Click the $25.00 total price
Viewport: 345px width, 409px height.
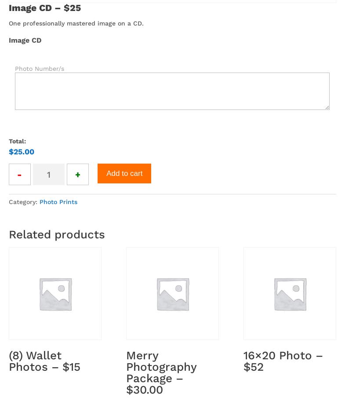point(22,152)
